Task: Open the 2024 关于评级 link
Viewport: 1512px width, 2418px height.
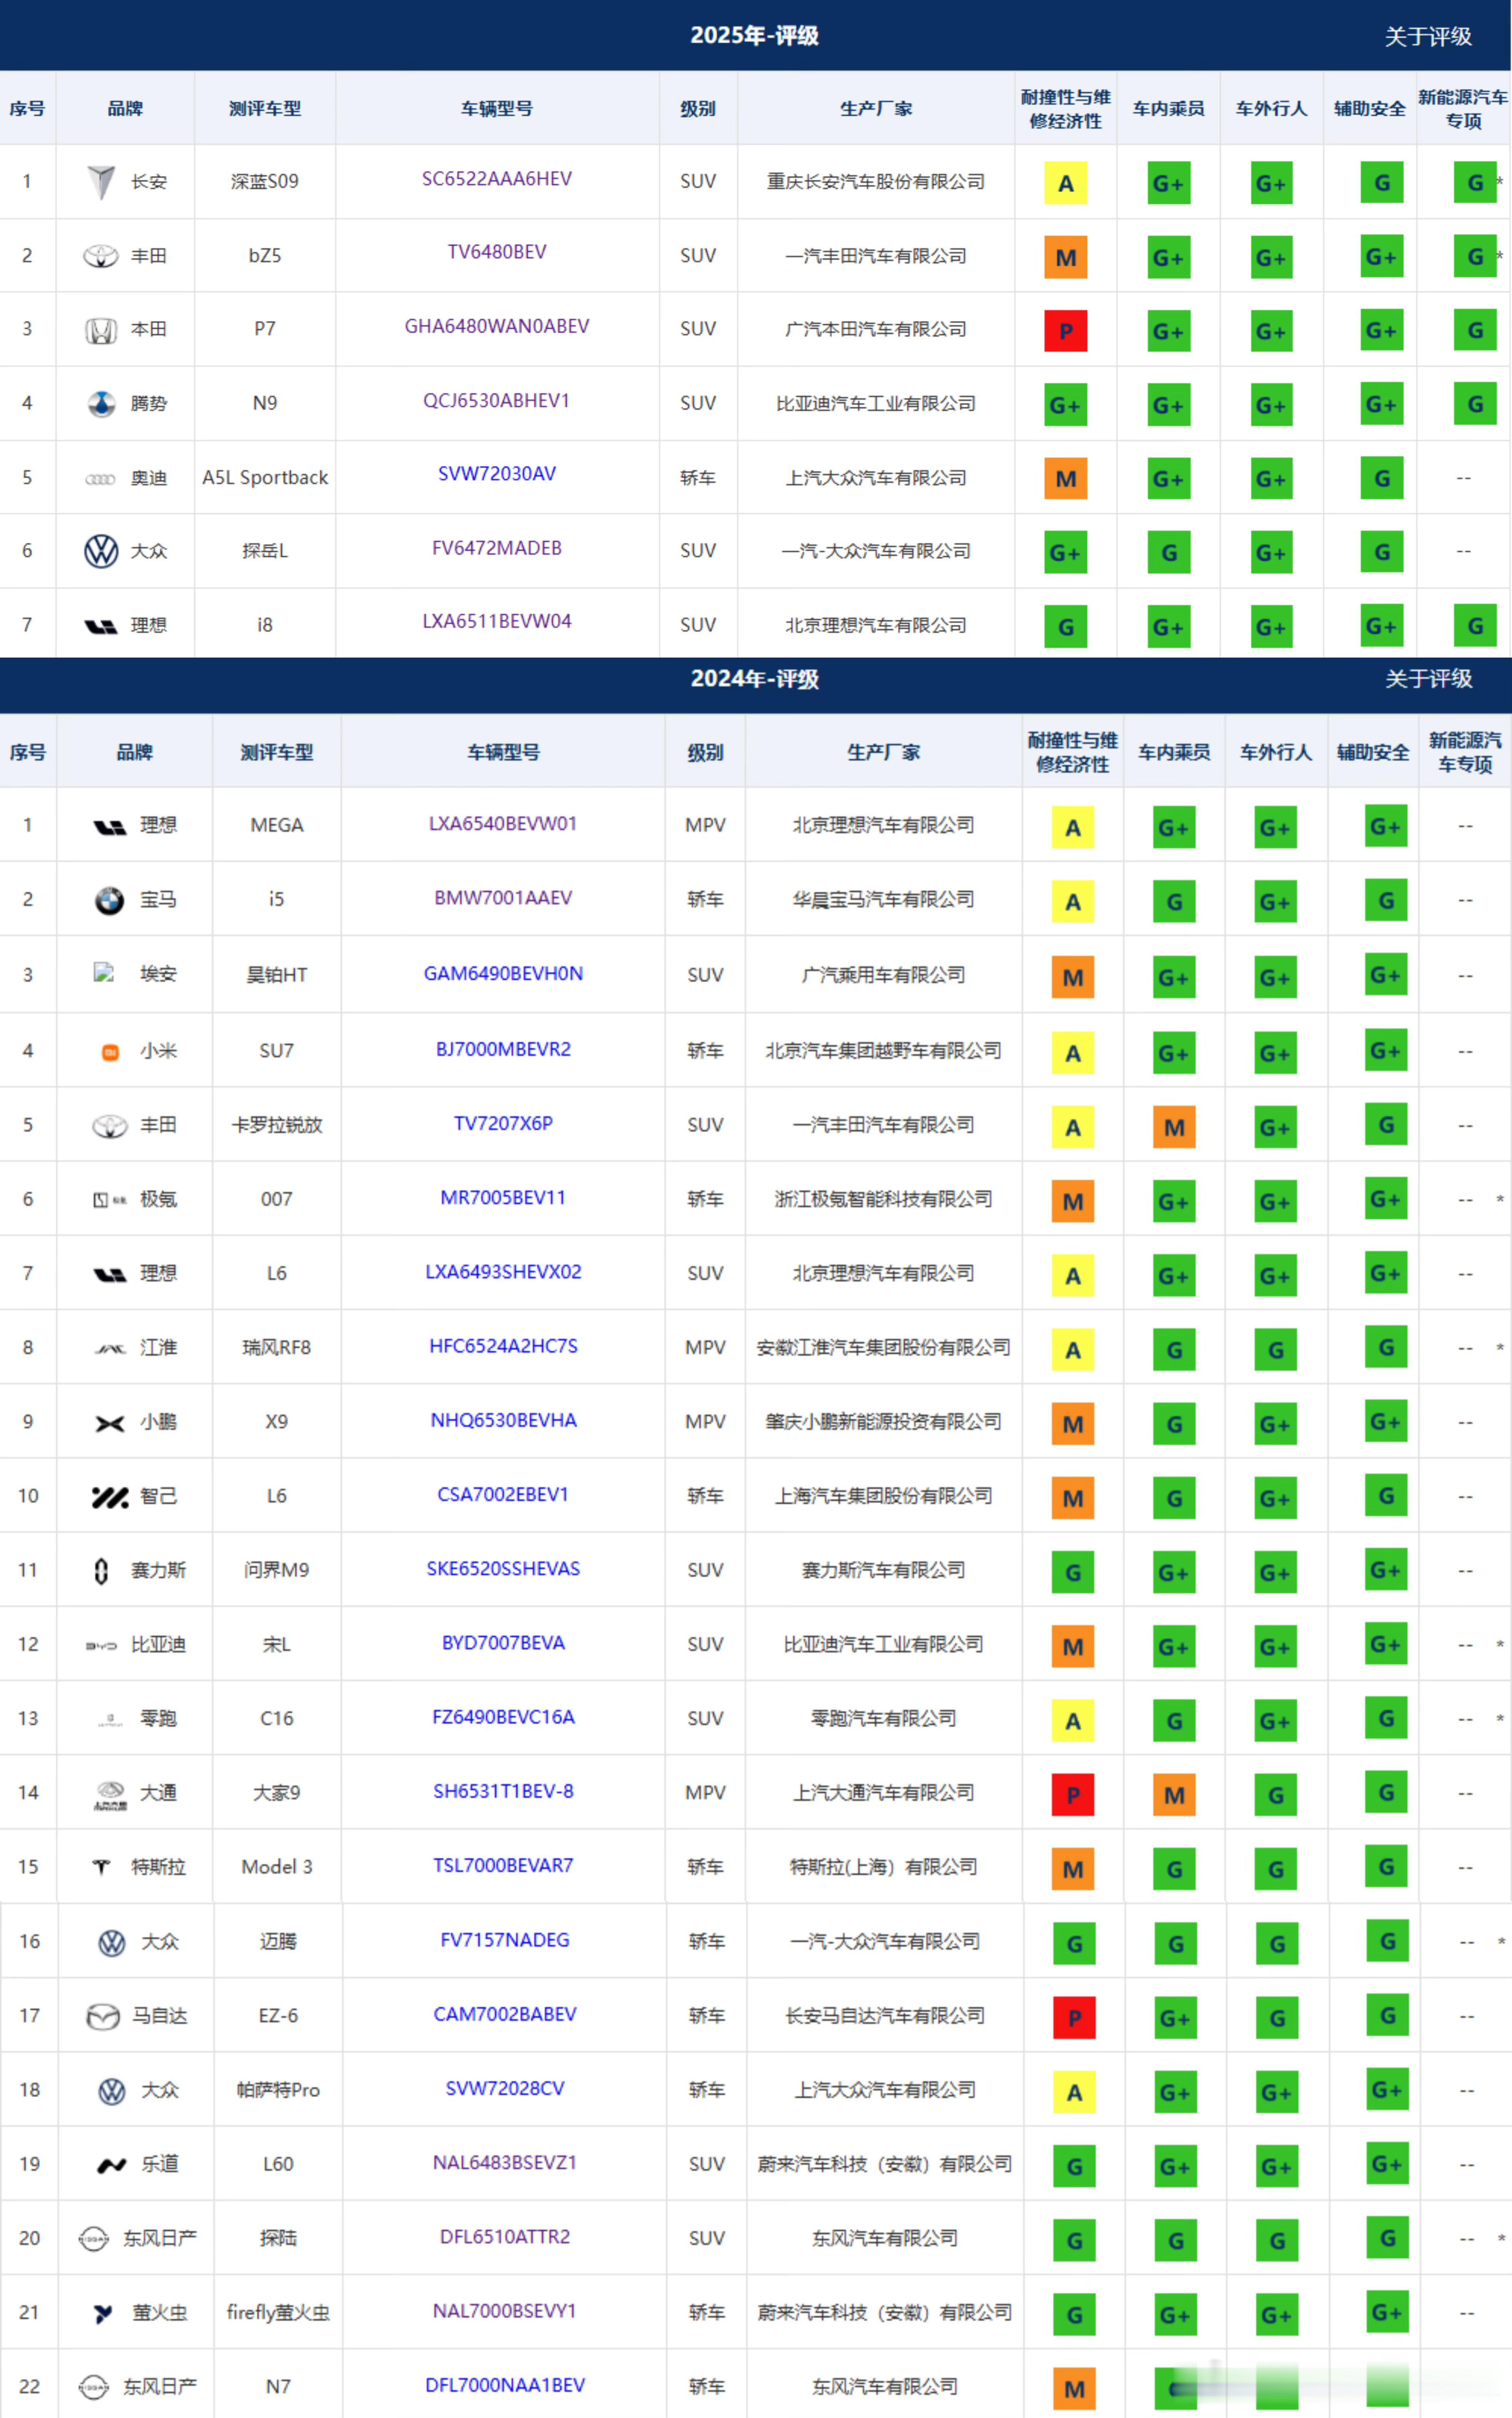Action: [1428, 679]
